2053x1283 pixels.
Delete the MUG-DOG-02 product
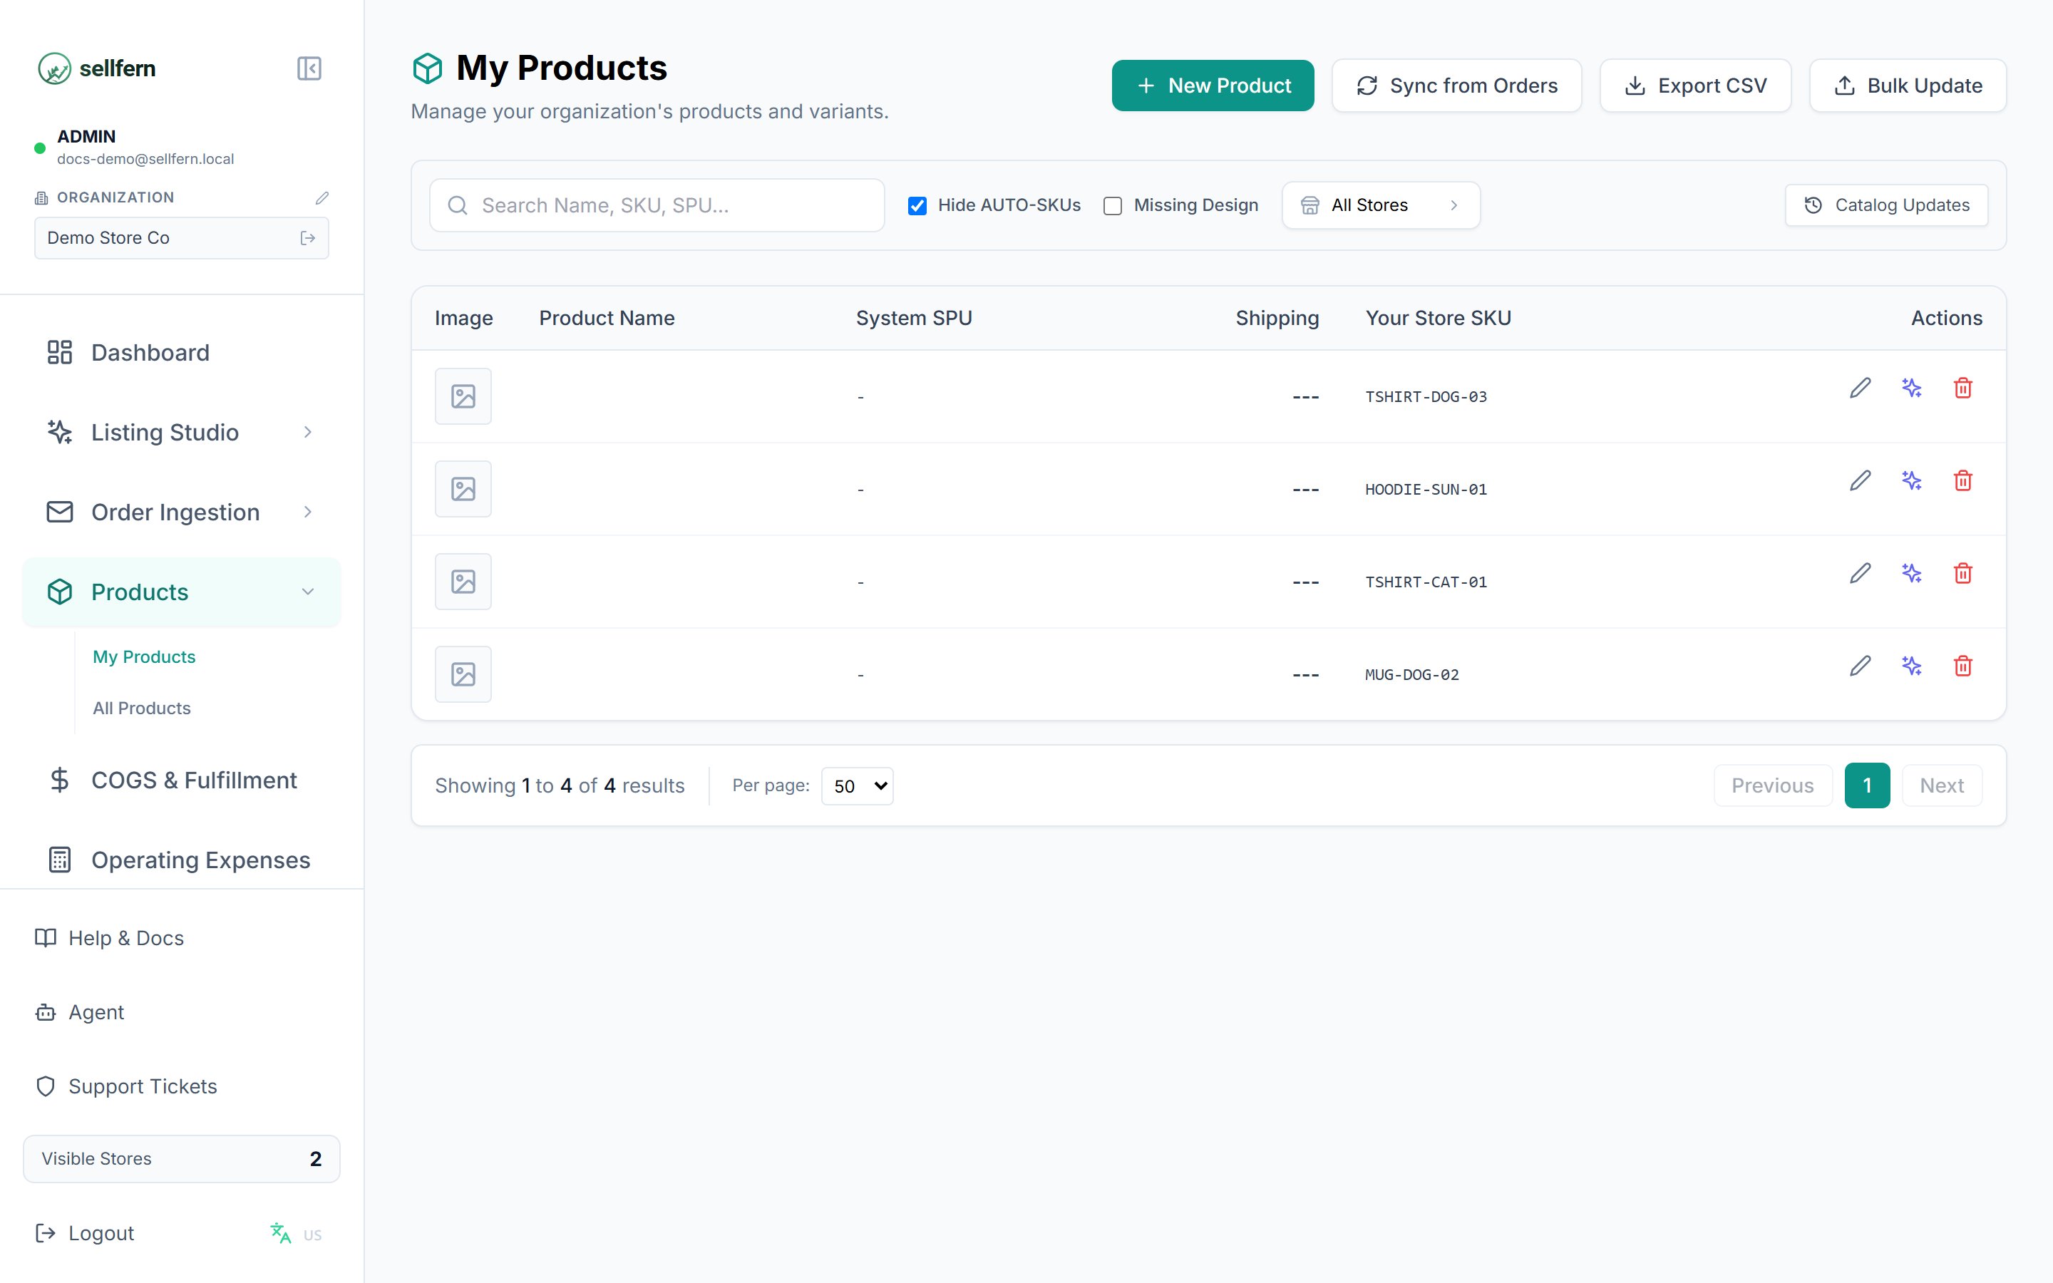click(x=1962, y=665)
